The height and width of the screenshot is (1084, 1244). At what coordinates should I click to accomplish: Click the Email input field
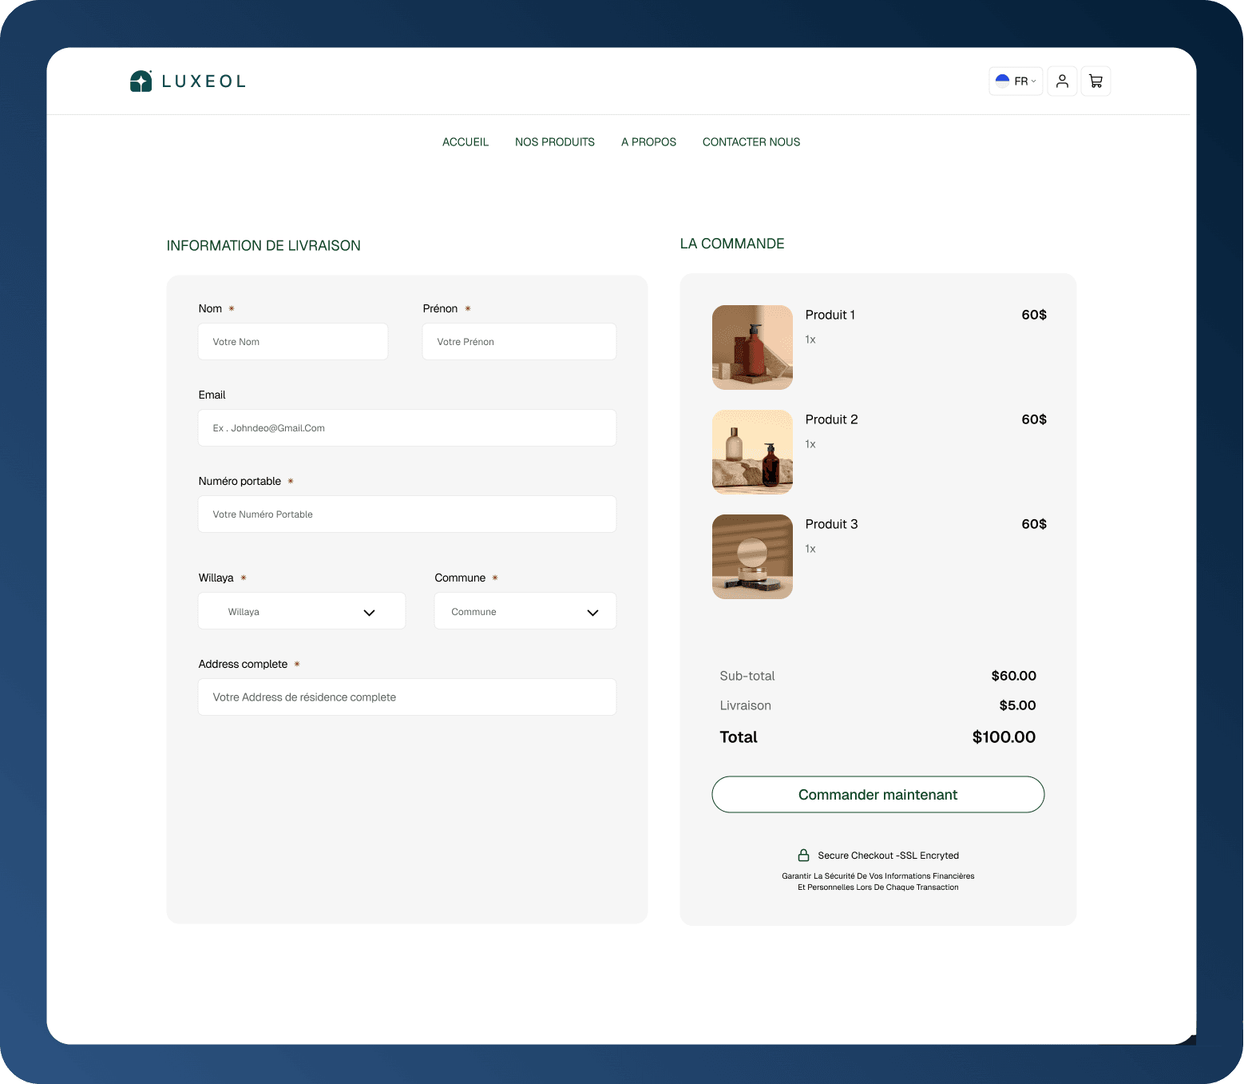click(x=407, y=428)
